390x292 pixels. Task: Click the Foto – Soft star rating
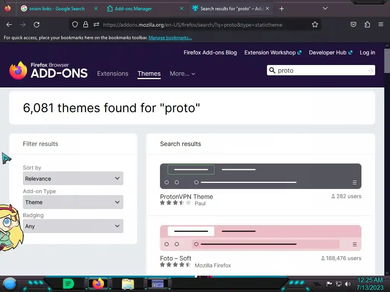[x=175, y=265]
